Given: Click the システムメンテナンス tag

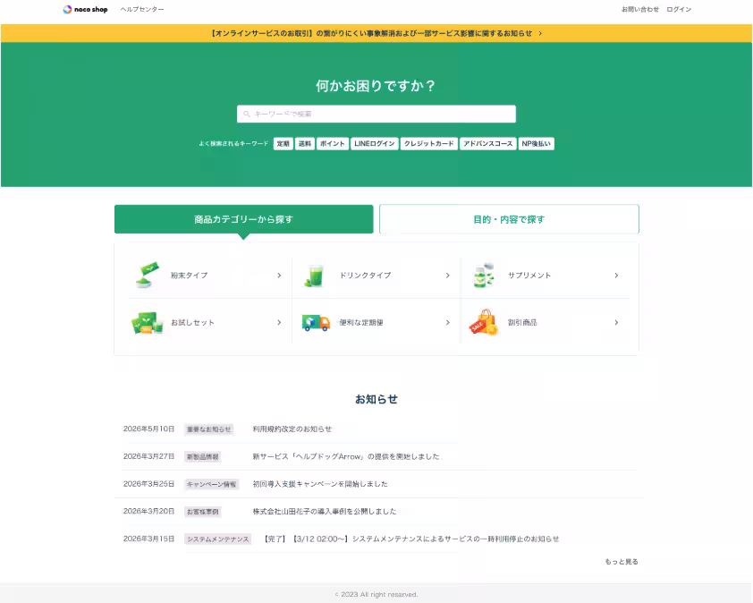Looking at the screenshot, I should coord(217,539).
